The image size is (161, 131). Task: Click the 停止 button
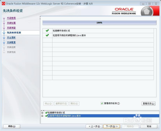48,104
